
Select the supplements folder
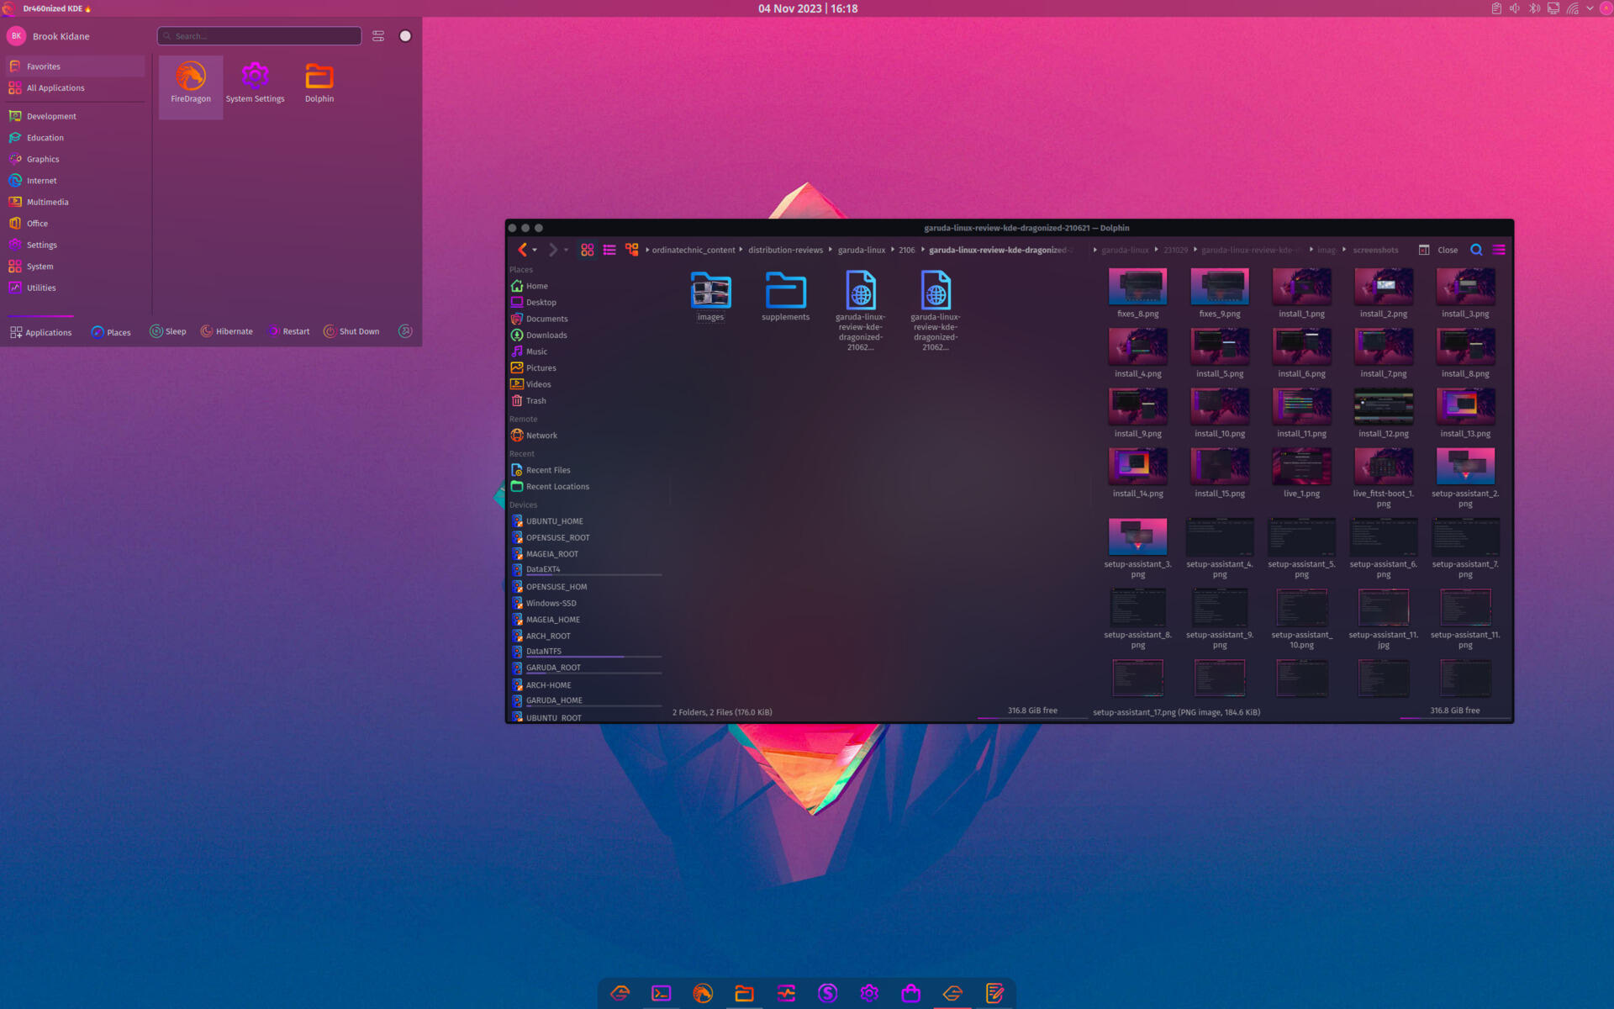tap(785, 296)
